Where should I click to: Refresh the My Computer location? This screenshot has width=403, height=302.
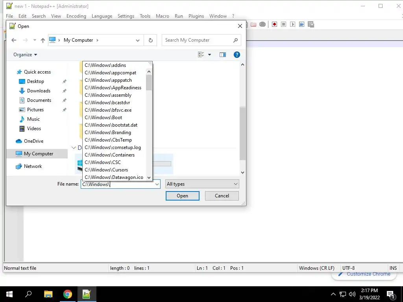click(151, 41)
